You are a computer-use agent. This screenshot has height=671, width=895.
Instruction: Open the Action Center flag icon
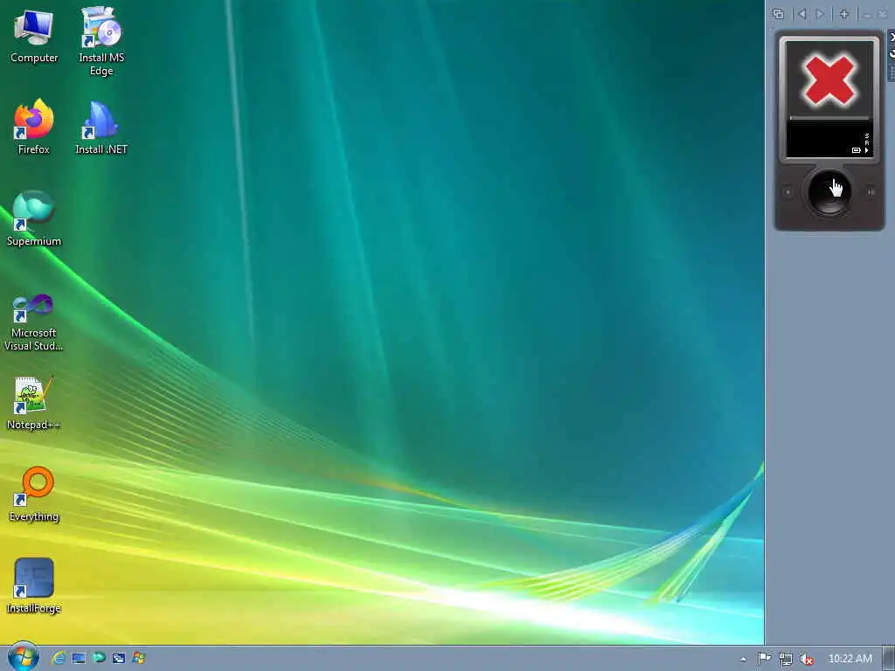pyautogui.click(x=764, y=659)
